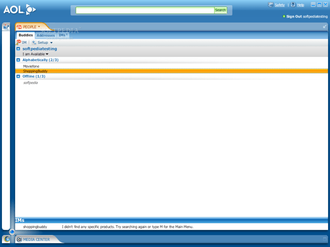Click inside the search input field

click(x=145, y=10)
